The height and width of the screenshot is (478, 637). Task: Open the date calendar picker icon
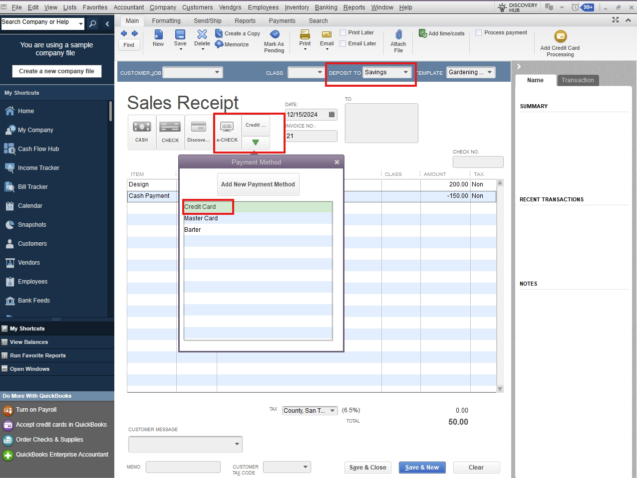click(332, 115)
